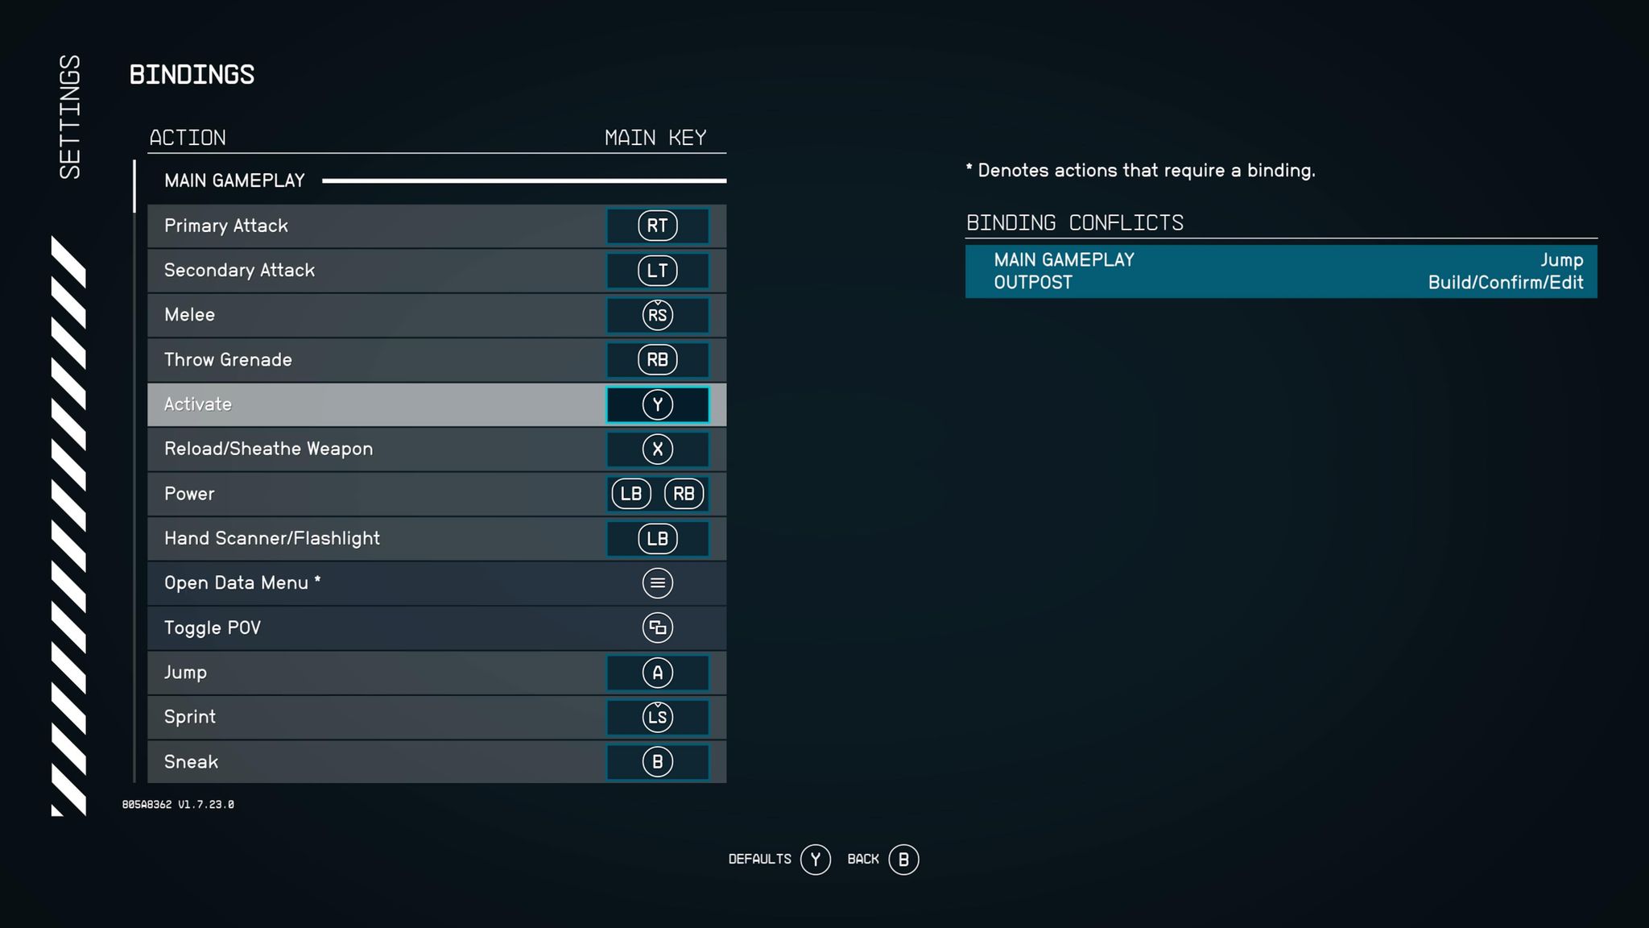
Task: Click the A button icon for Jump
Action: [x=657, y=672]
